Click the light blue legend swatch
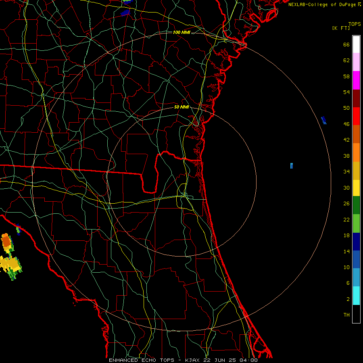Screen dimensions: 363x363 [356, 277]
